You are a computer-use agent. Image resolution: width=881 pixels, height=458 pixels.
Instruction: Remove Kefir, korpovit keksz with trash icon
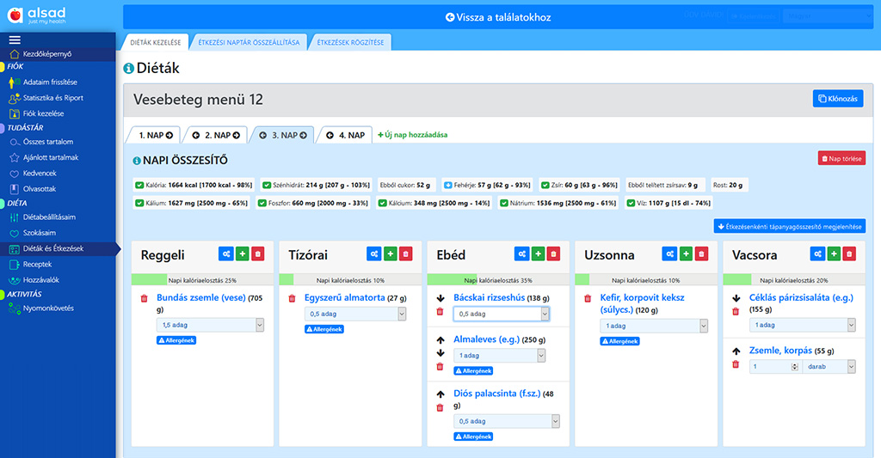point(587,298)
